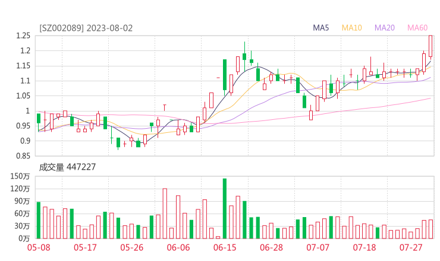Click the 成交量 447227 volume label
The image size is (440, 261).
point(67,167)
